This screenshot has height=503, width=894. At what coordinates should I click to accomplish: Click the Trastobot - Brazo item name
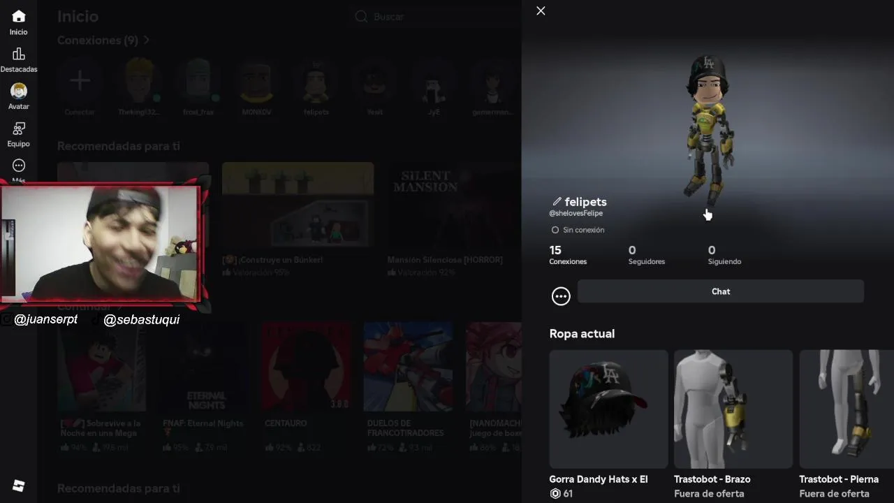point(712,479)
